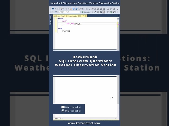Click the LAT_N column name
The width and height of the screenshot is (169, 126).
coord(78,24)
